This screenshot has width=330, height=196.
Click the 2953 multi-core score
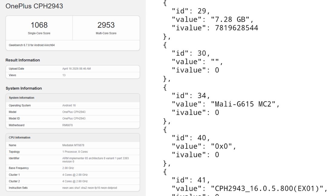pos(106,25)
